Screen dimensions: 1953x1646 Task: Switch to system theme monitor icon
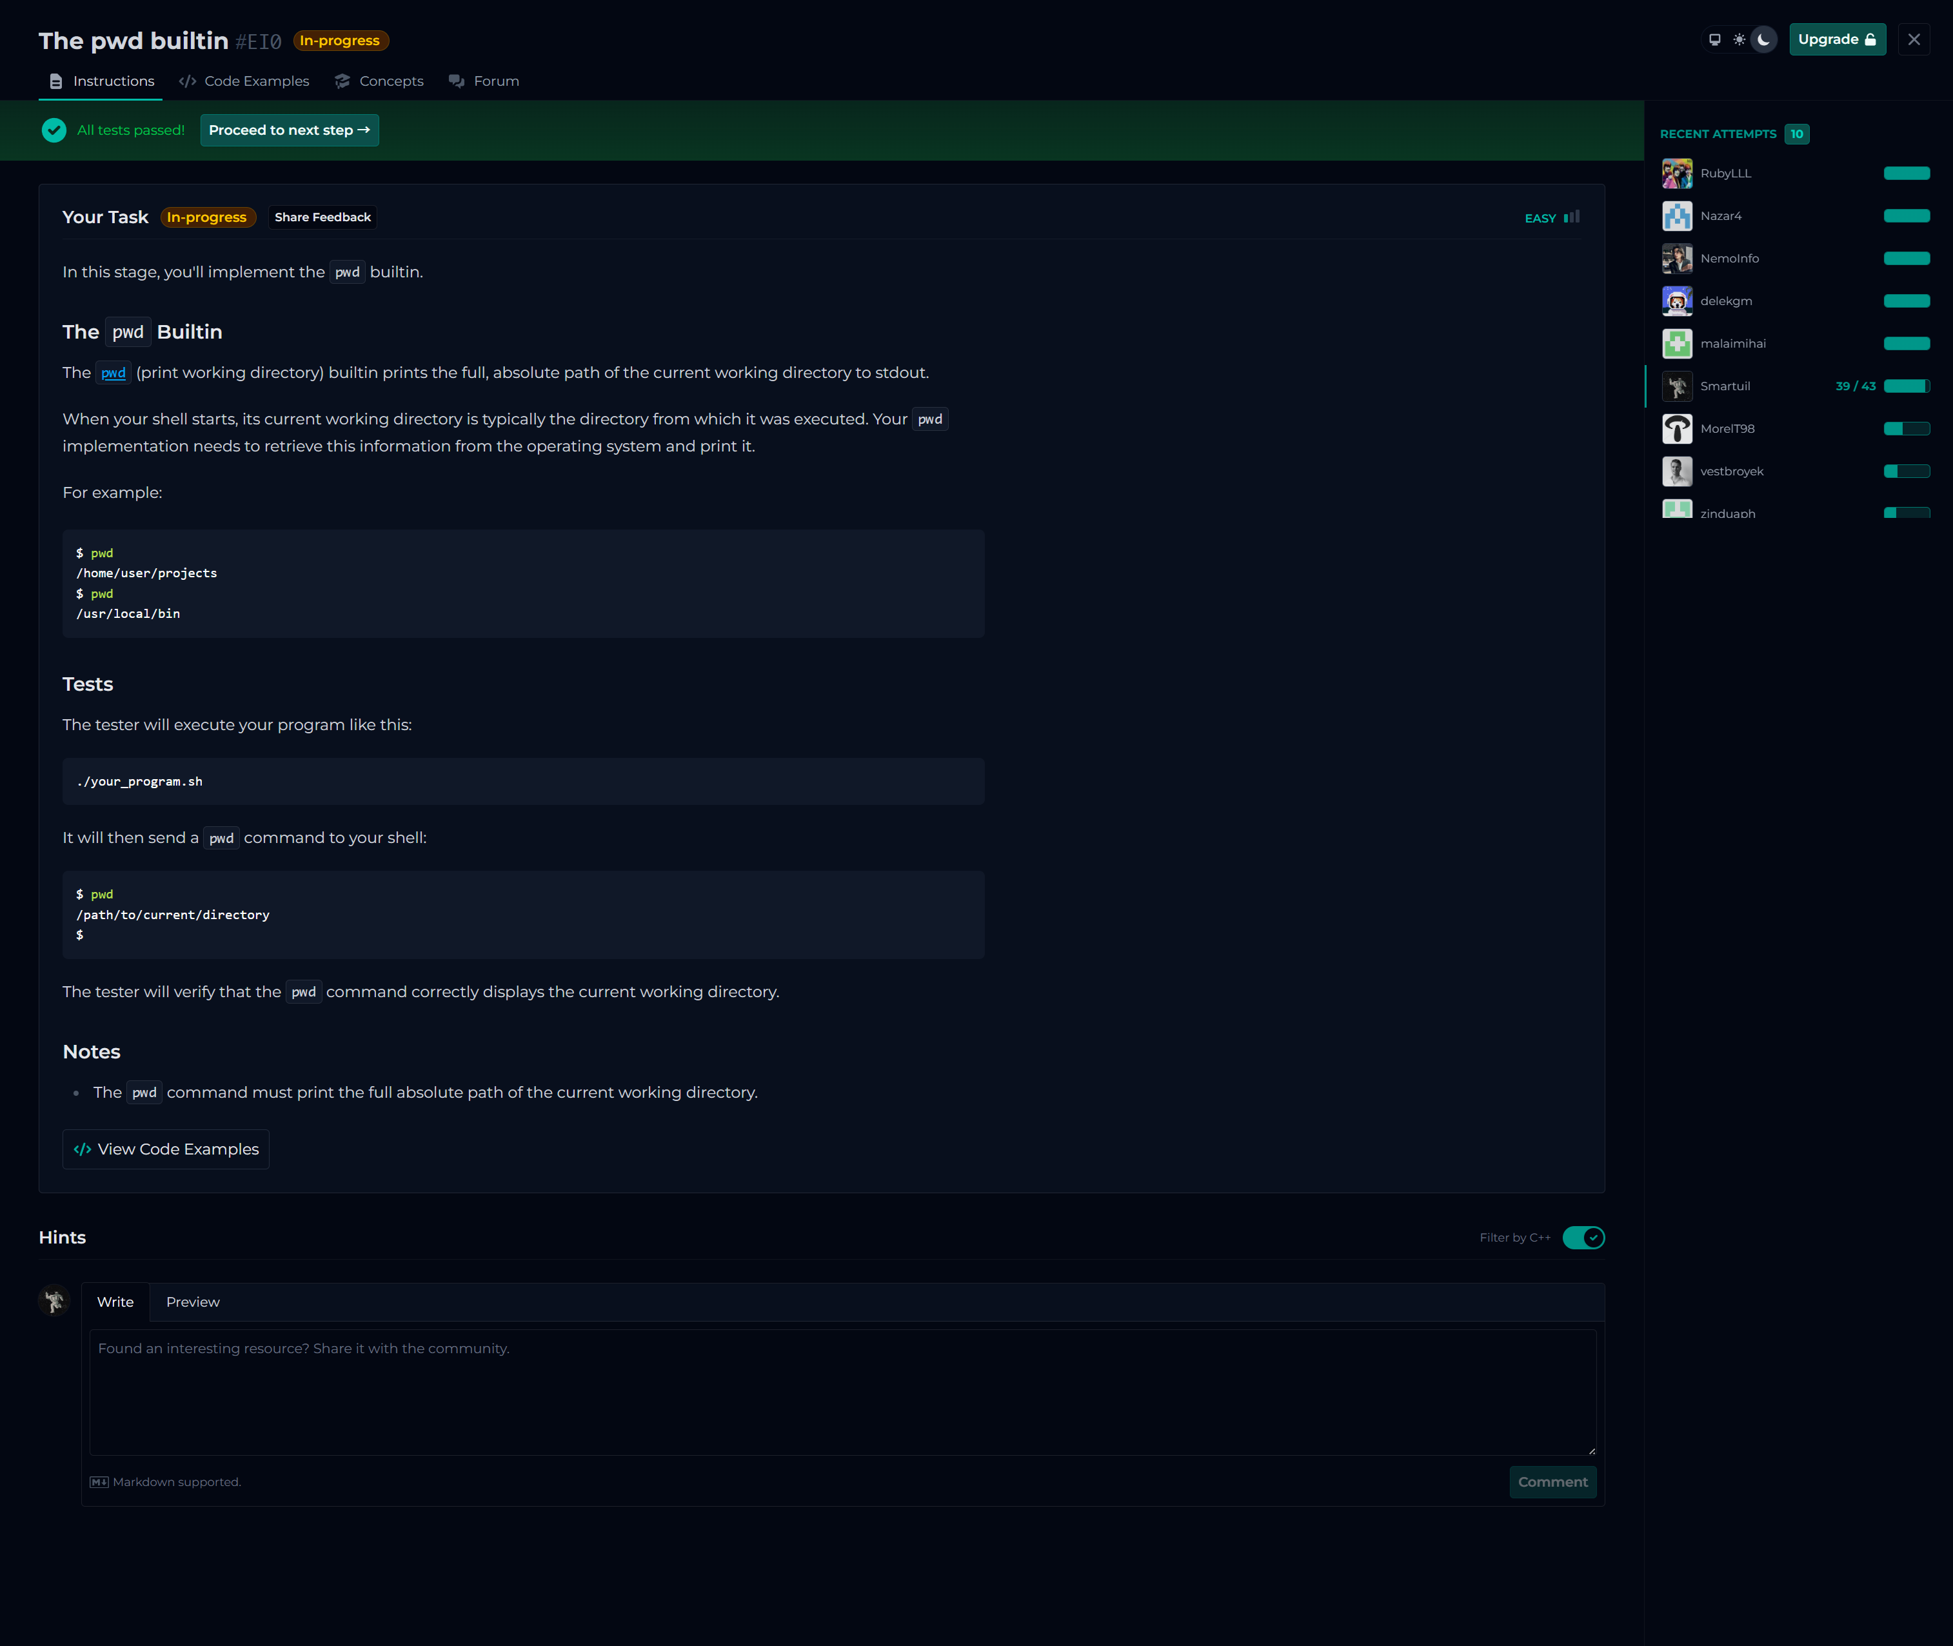[1714, 39]
